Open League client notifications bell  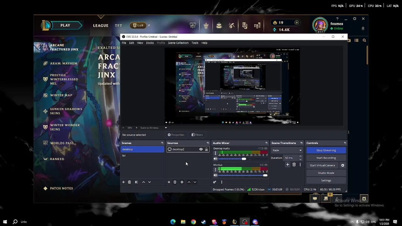(363, 29)
